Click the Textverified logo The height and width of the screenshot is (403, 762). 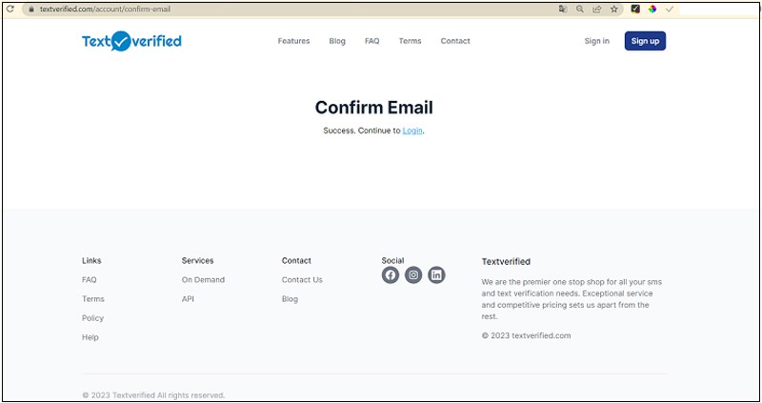[131, 41]
